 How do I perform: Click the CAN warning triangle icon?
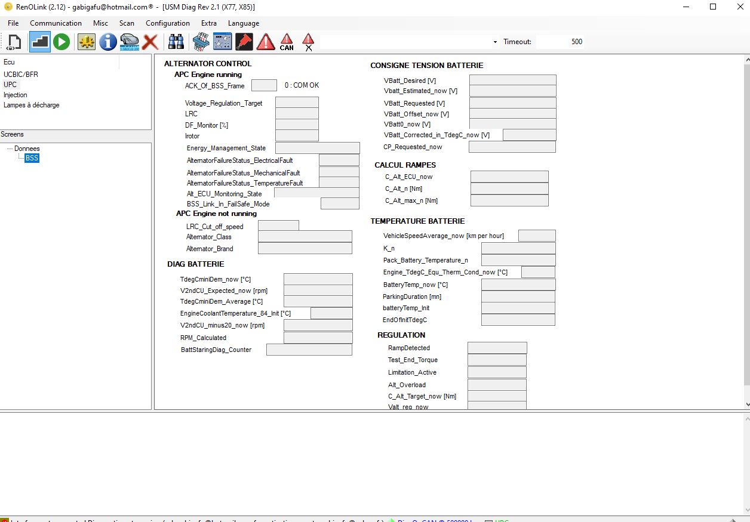pos(287,42)
